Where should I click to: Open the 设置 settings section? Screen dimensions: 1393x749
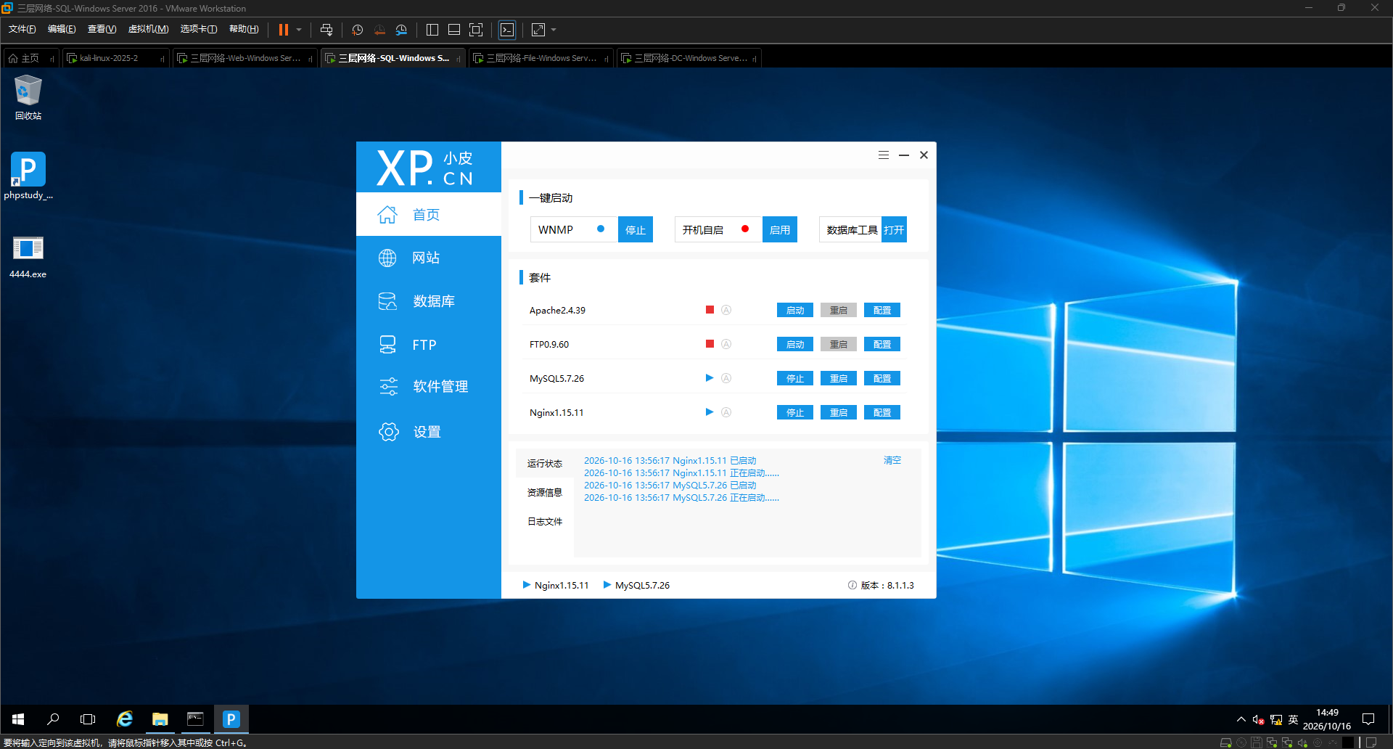tap(428, 432)
